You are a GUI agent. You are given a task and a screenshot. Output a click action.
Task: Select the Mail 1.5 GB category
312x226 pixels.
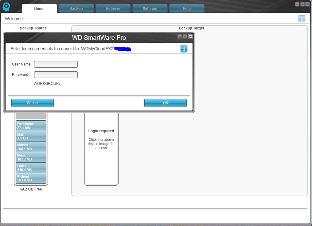click(31, 136)
